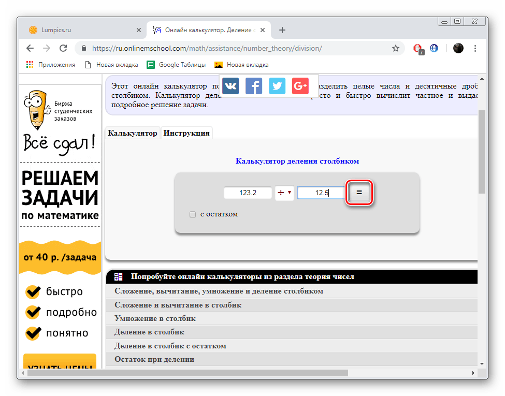Reload the current page
Viewport: 505px width, 396px height.
[63, 48]
